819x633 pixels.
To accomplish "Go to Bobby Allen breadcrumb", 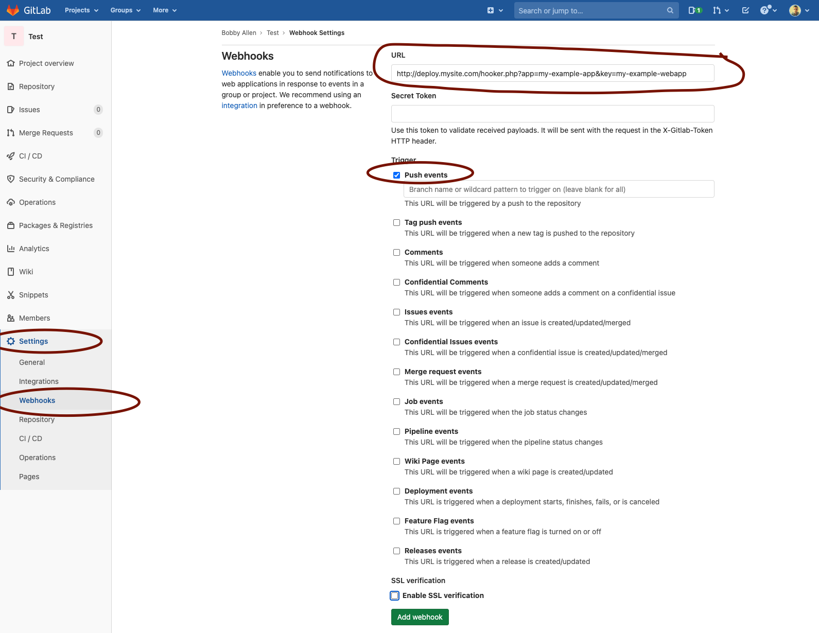I will pos(239,33).
